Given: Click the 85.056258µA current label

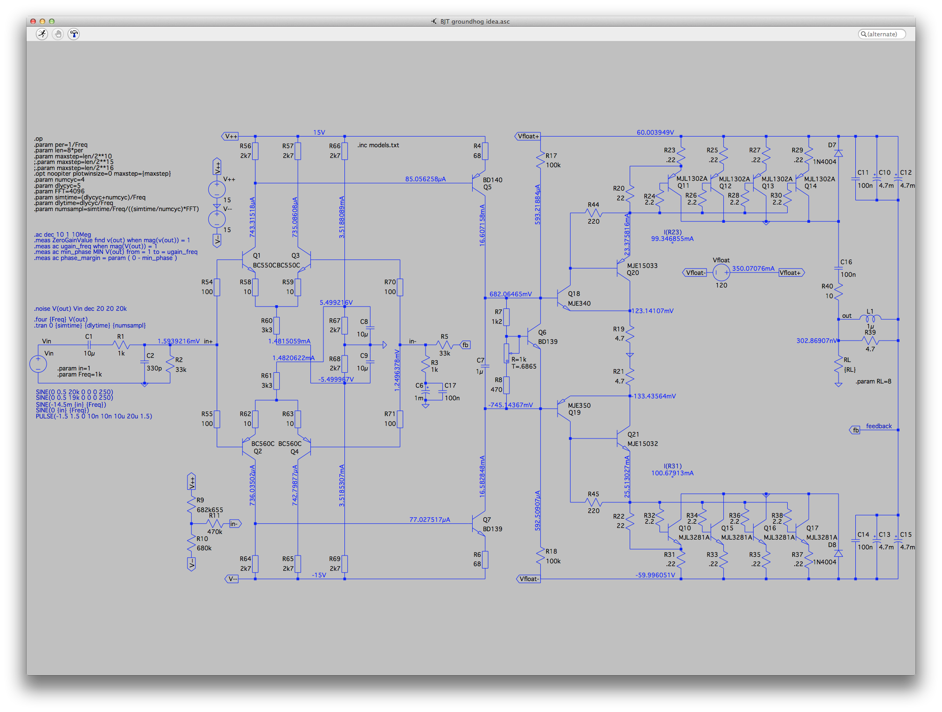Looking at the screenshot, I should 425,179.
